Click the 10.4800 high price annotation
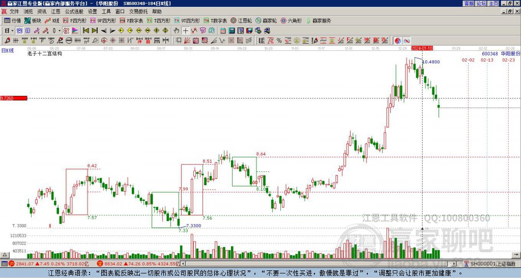521x278 pixels. coord(431,62)
